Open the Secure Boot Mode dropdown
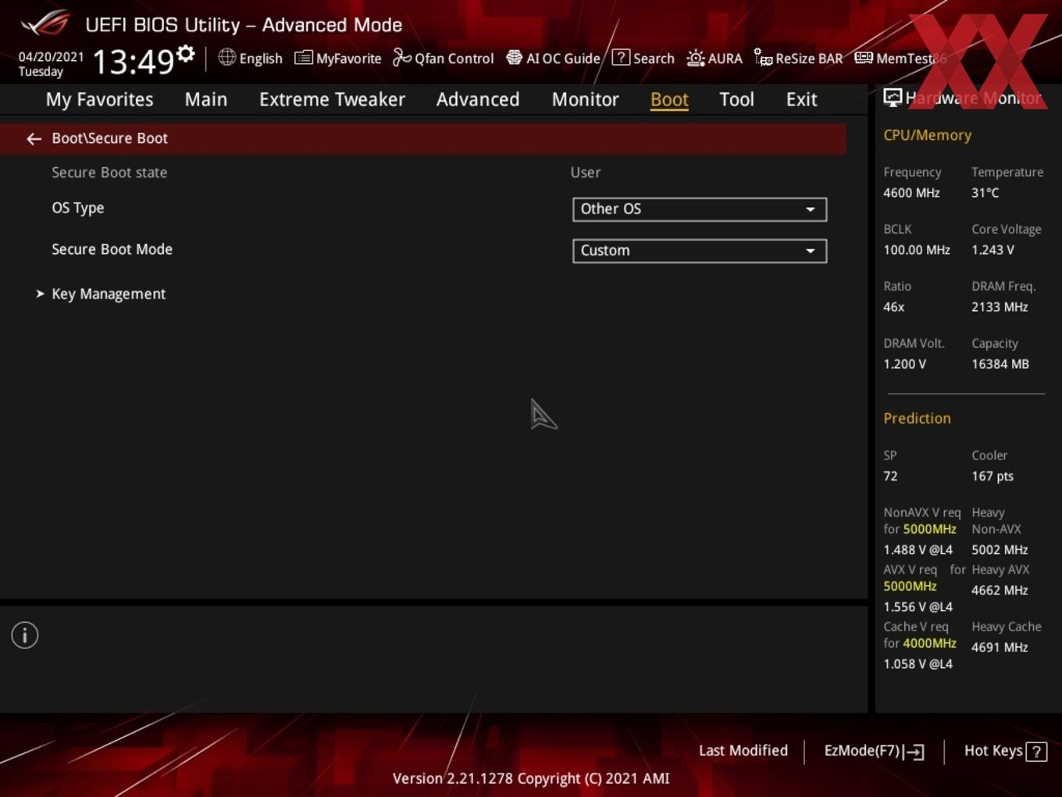The width and height of the screenshot is (1062, 797). 700,250
